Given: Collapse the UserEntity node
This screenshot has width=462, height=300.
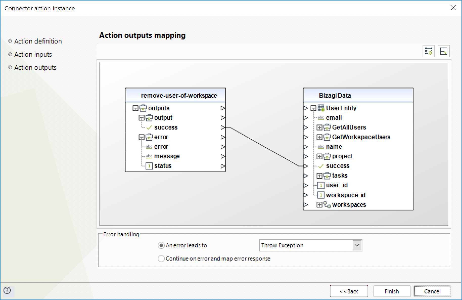Looking at the screenshot, I should point(313,108).
